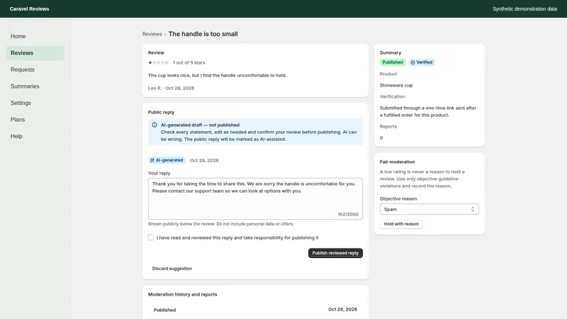Click the verification description in Summary
Screen dimensions: 567x319
point(428,111)
